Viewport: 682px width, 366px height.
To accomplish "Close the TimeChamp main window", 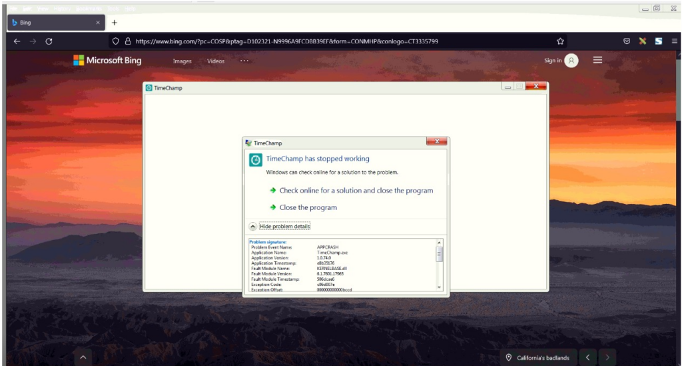I will pos(536,86).
